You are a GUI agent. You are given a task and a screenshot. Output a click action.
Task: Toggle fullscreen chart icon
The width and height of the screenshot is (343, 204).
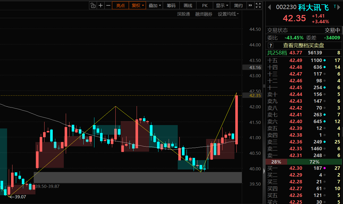coord(258,5)
